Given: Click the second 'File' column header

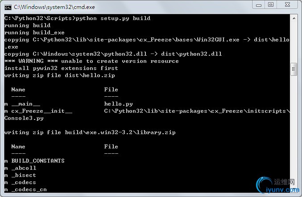Looking at the screenshot, I should click(x=111, y=147).
